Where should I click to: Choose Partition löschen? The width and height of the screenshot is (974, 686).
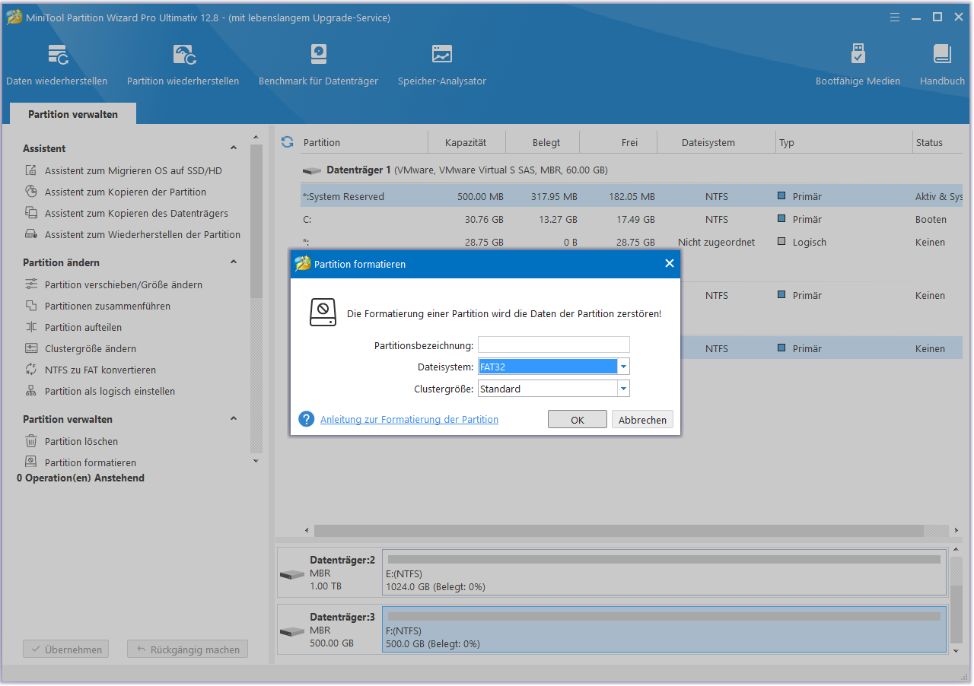point(81,442)
